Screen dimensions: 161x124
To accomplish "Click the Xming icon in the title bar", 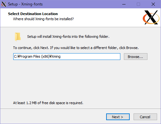I will click(4, 4).
